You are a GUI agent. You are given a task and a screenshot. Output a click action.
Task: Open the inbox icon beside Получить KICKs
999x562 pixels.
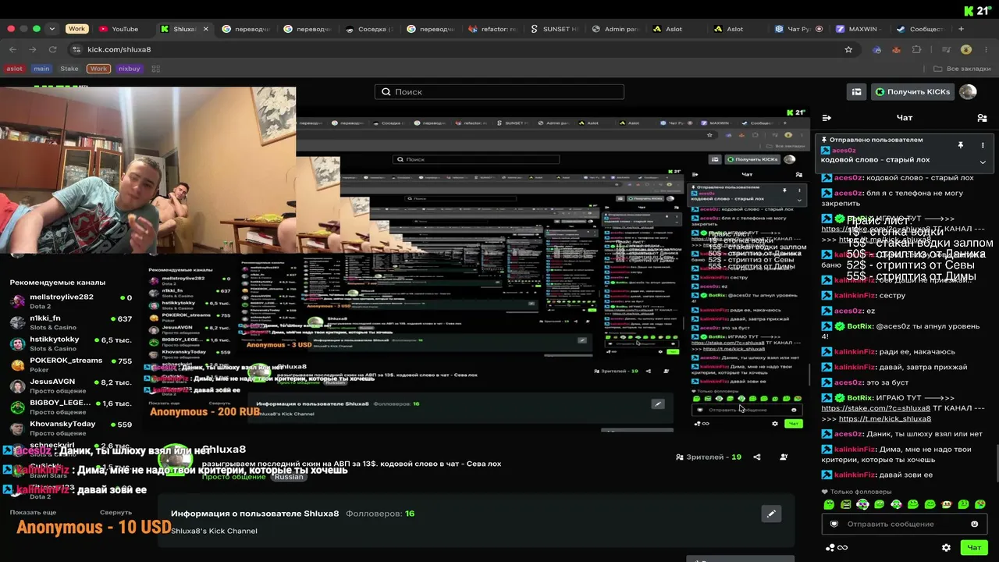click(857, 92)
